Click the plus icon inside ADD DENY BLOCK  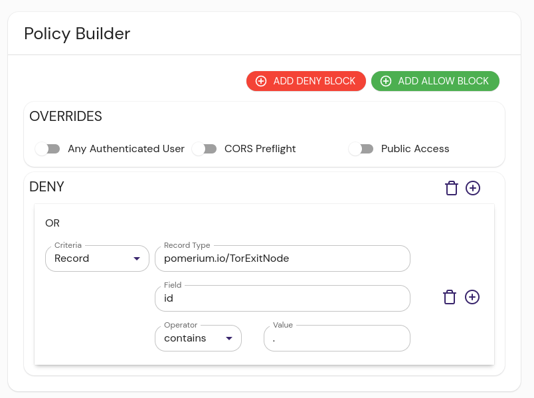coord(260,80)
